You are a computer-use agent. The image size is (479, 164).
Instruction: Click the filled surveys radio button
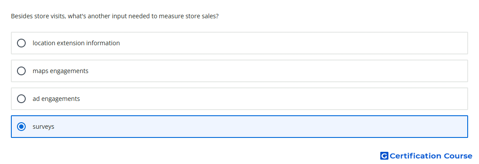point(21,127)
